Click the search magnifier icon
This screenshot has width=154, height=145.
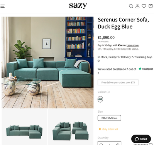pos(131,6)
